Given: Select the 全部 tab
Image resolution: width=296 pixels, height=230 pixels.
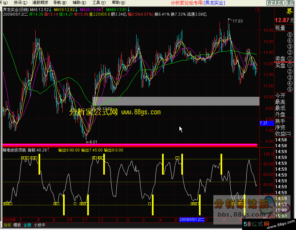Looking at the screenshot, I should (x=27, y=225).
